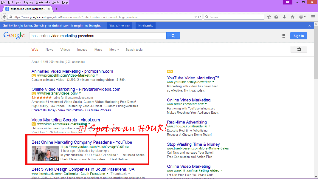Click the Sign in button
This screenshot has height=179, width=318.
tap(299, 36)
